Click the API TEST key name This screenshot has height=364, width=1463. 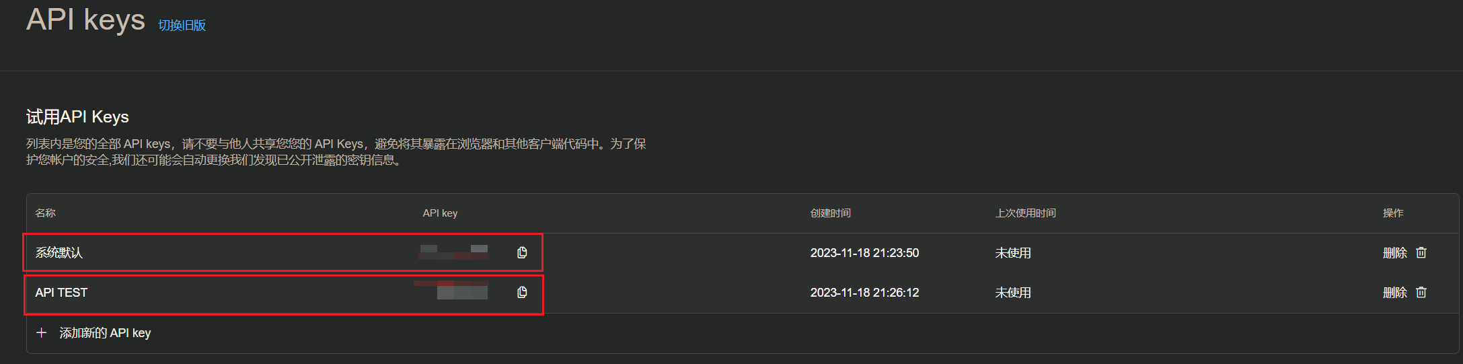coord(61,292)
